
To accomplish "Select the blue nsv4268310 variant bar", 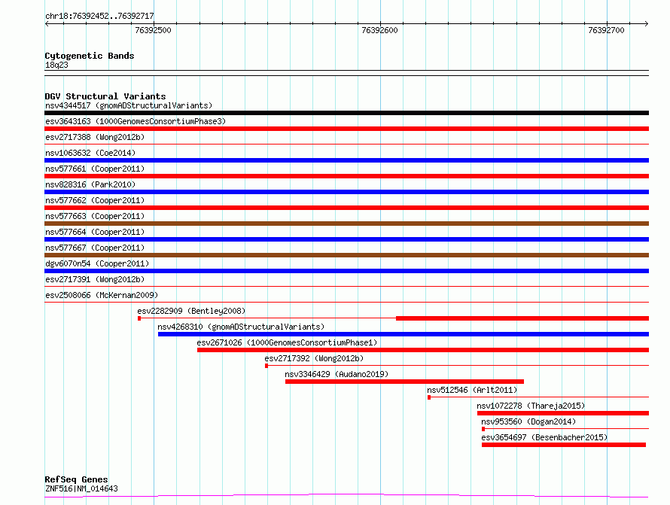I will (404, 334).
